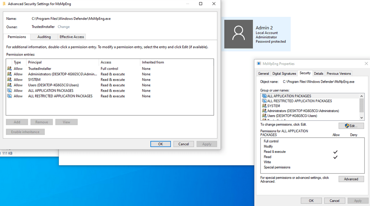Click the ALL RESTRICTED APPLICATION PACKAGES package icon in entries
This screenshot has height=206, width=370.
click(x=10, y=96)
